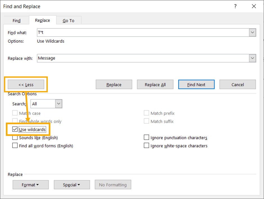Switch to the Go To tab
Image resolution: width=264 pixels, height=199 pixels.
[x=69, y=20]
